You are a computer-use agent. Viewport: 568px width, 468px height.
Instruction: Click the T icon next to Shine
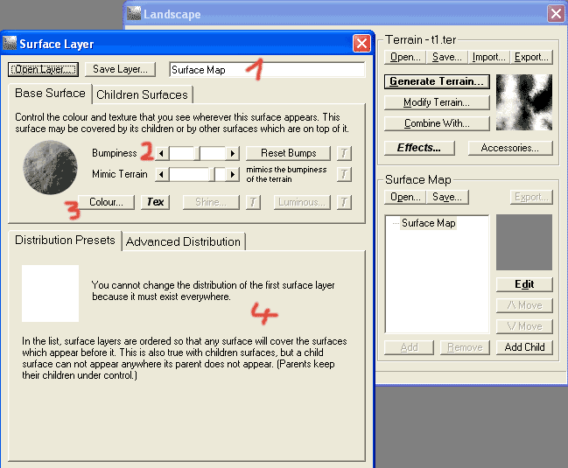pyautogui.click(x=253, y=202)
